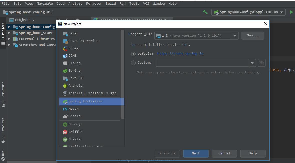The image size is (295, 163).
Task: Expand spring_boot_start tree node
Action: coord(9,33)
